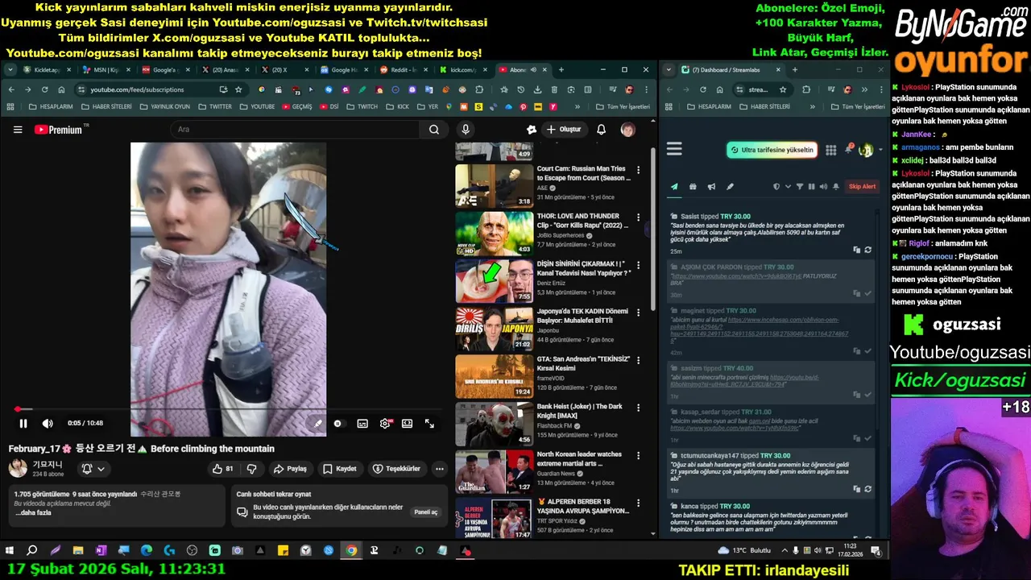Image resolution: width=1031 pixels, height=580 pixels.
Task: Seek on the video progress bar
Action: tap(227, 409)
